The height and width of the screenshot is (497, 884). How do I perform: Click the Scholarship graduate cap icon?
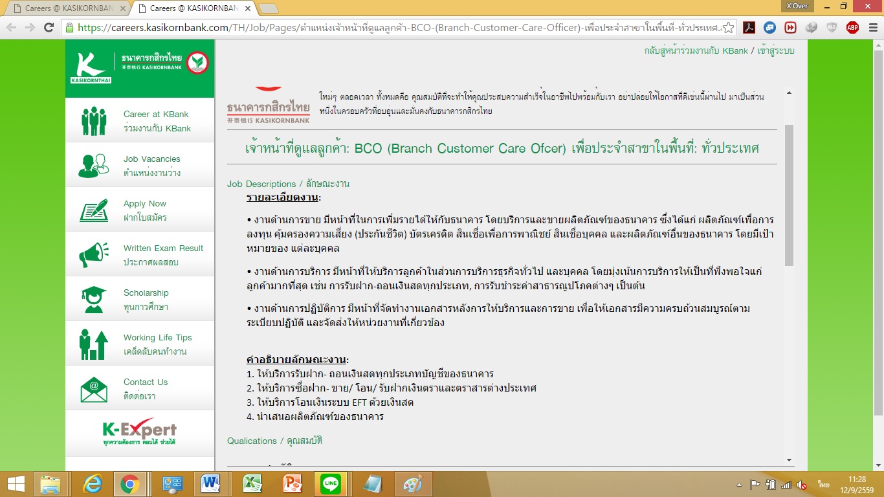94,300
